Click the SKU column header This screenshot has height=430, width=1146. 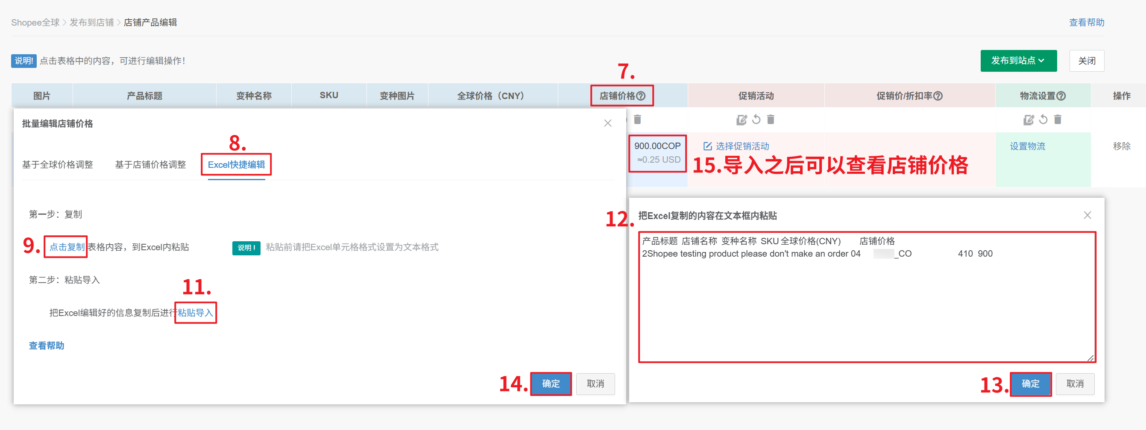click(x=329, y=95)
